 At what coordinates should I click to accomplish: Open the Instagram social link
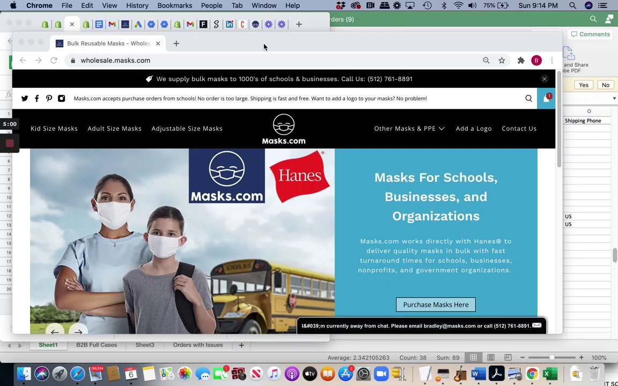[x=62, y=99]
